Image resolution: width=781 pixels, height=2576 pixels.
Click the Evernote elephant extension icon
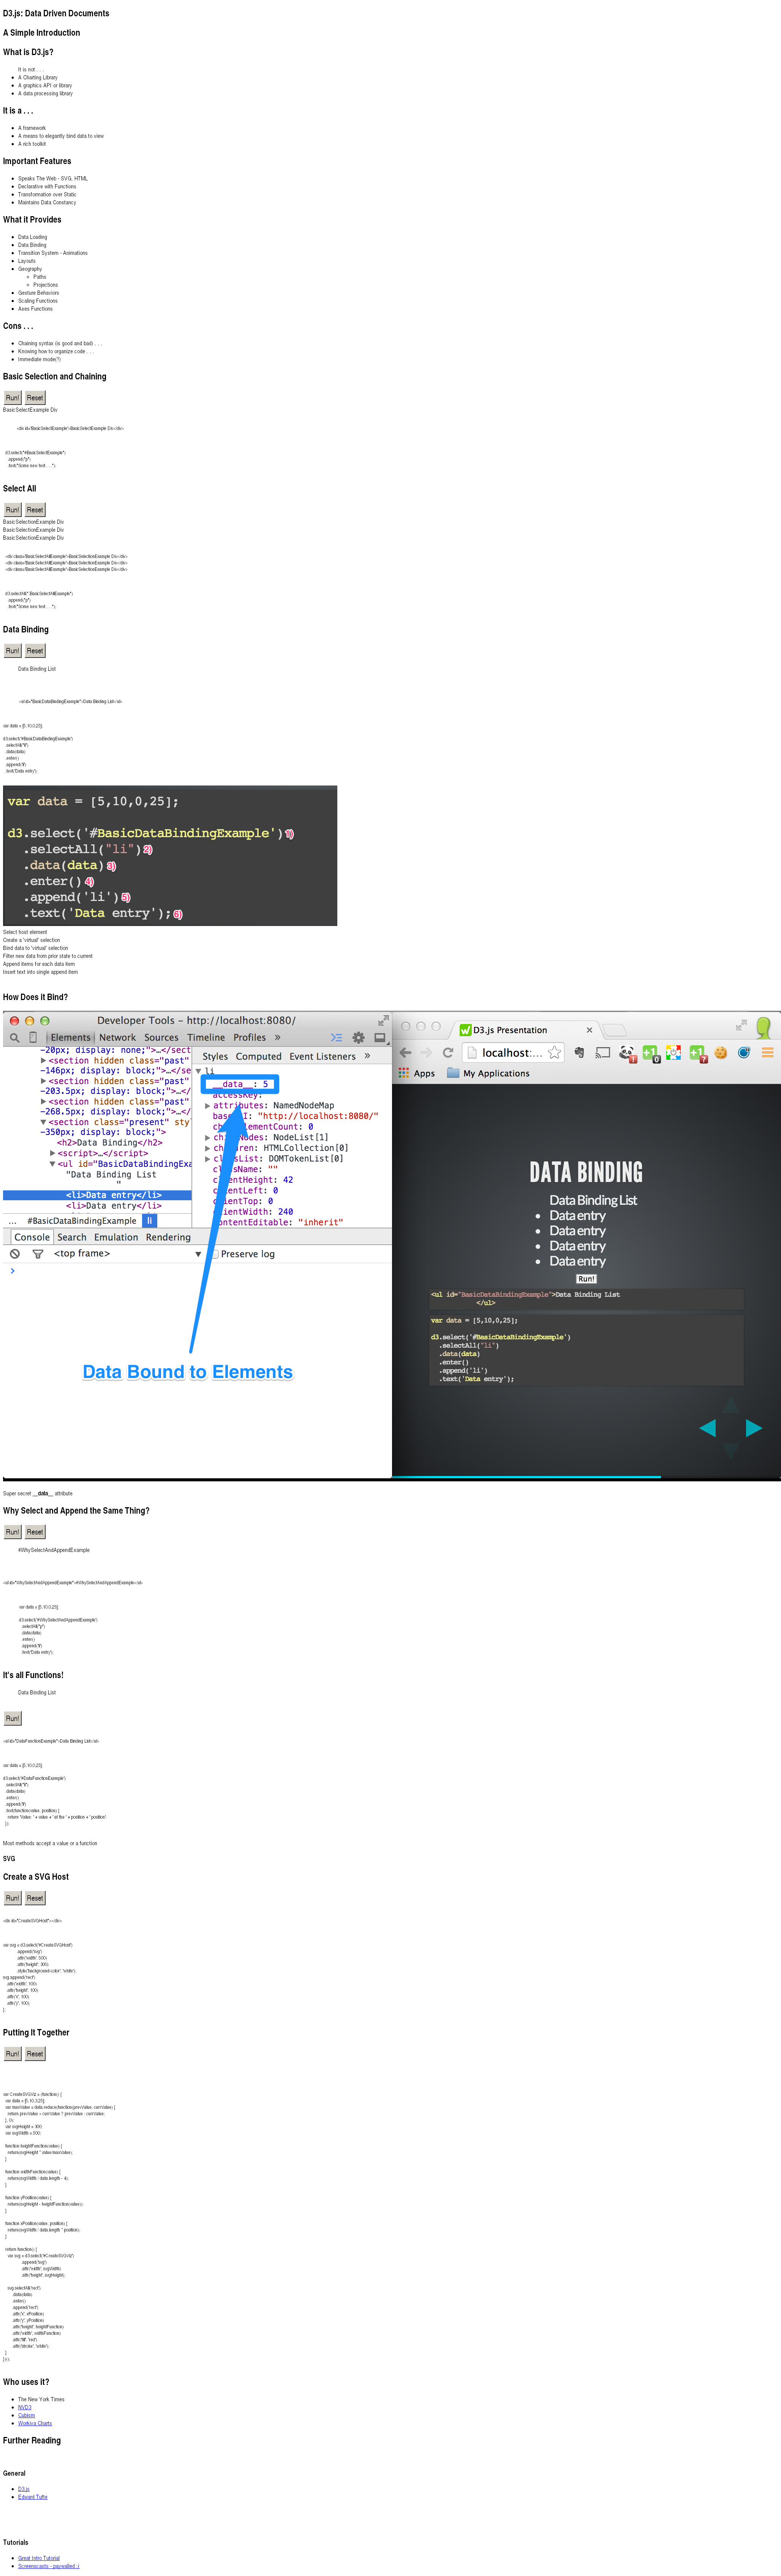(579, 1052)
